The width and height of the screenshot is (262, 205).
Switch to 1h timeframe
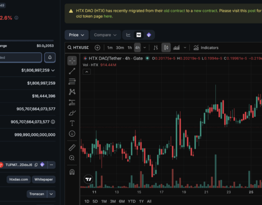tap(130, 48)
